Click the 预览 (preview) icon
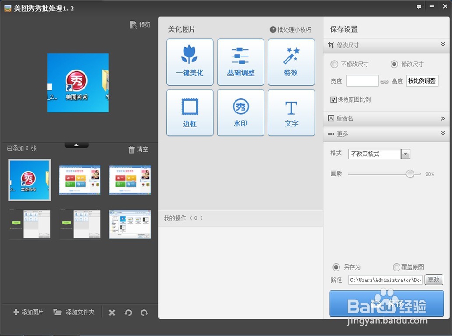 coord(140,24)
